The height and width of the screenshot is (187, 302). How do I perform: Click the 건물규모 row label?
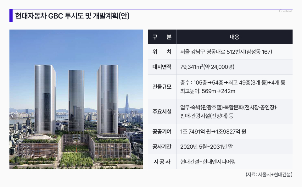click(x=162, y=87)
